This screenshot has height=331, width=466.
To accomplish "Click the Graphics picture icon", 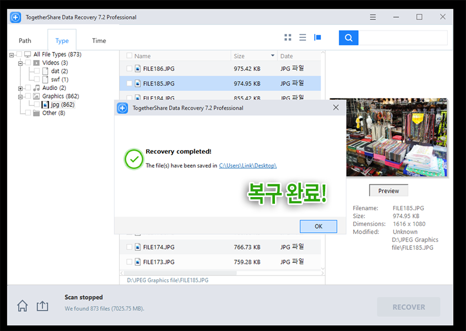I will pyautogui.click(x=36, y=96).
